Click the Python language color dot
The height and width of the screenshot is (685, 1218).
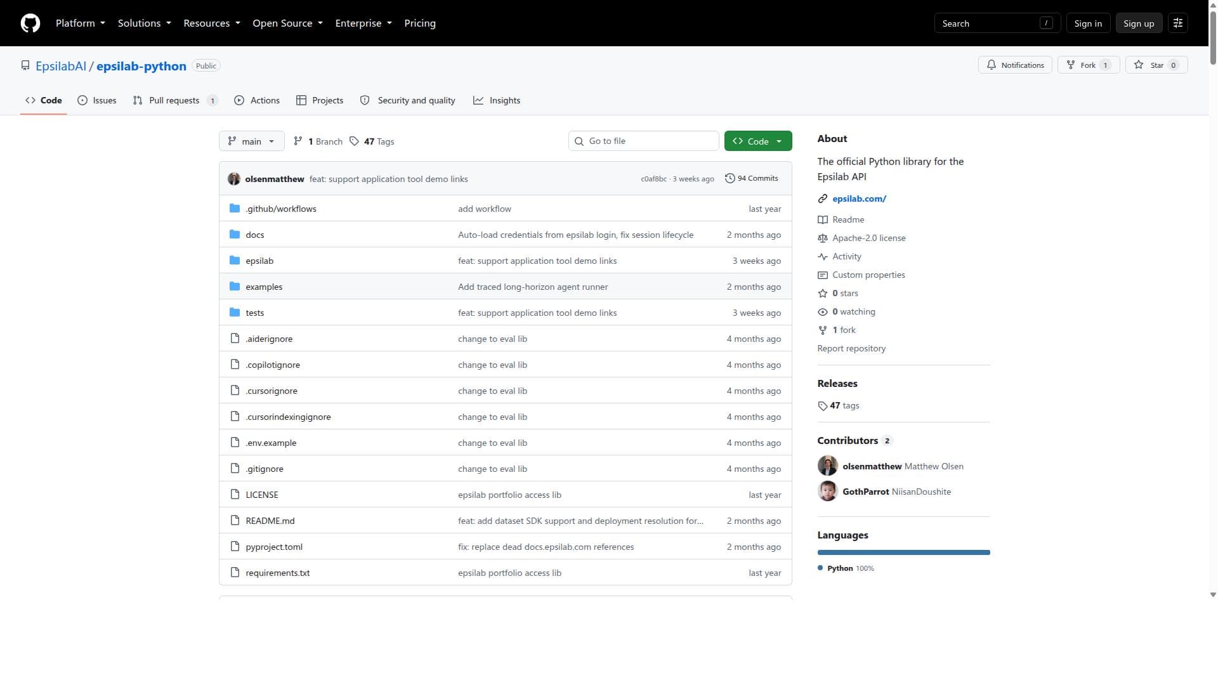[820, 568]
